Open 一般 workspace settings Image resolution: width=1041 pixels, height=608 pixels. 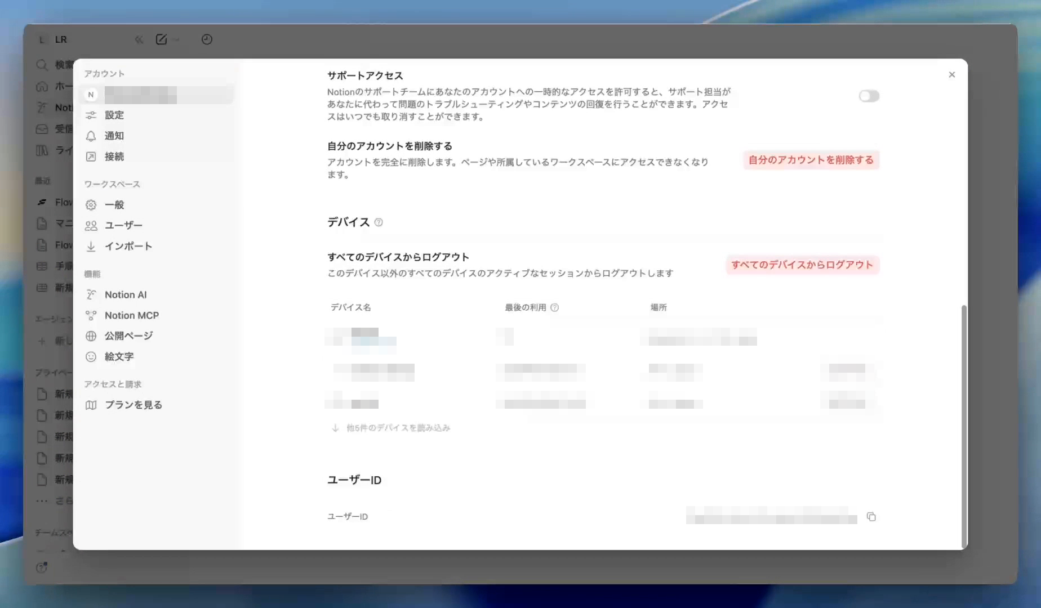coord(156,205)
